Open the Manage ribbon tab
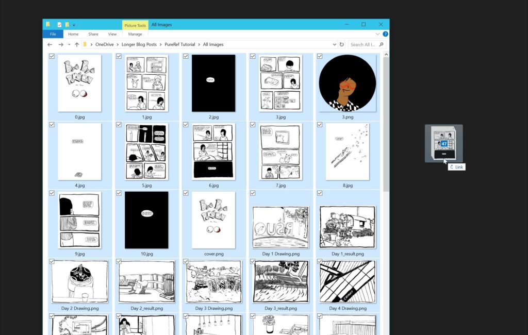 135,34
